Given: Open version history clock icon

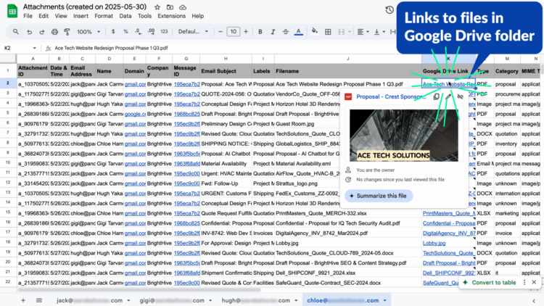Looking at the screenshot, I should tap(390, 9).
